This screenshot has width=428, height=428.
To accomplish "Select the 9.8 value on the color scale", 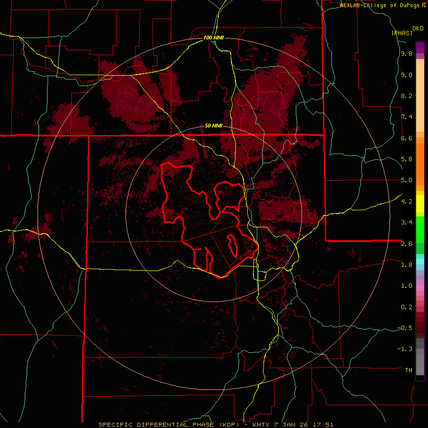I will 407,54.
